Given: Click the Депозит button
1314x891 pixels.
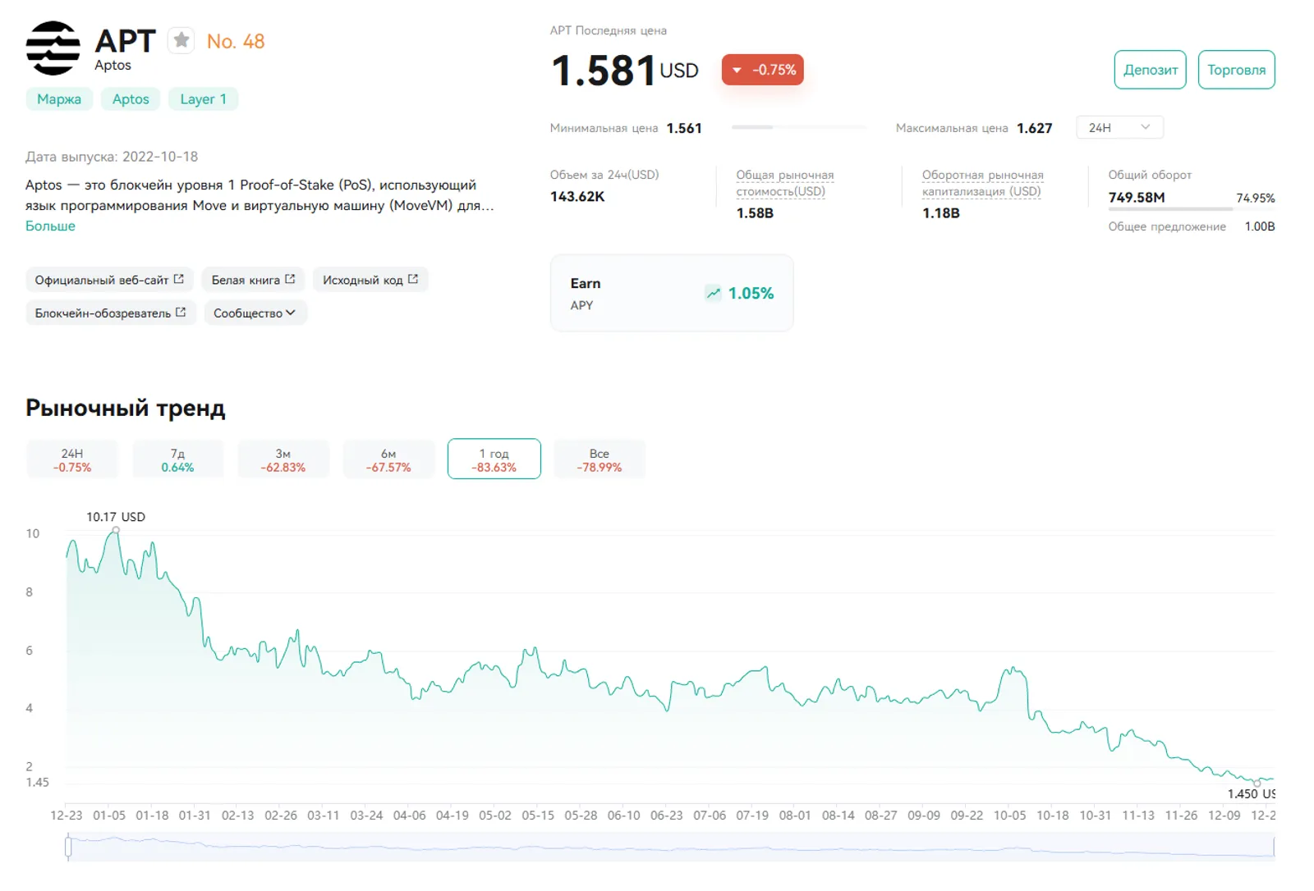Looking at the screenshot, I should coord(1150,70).
